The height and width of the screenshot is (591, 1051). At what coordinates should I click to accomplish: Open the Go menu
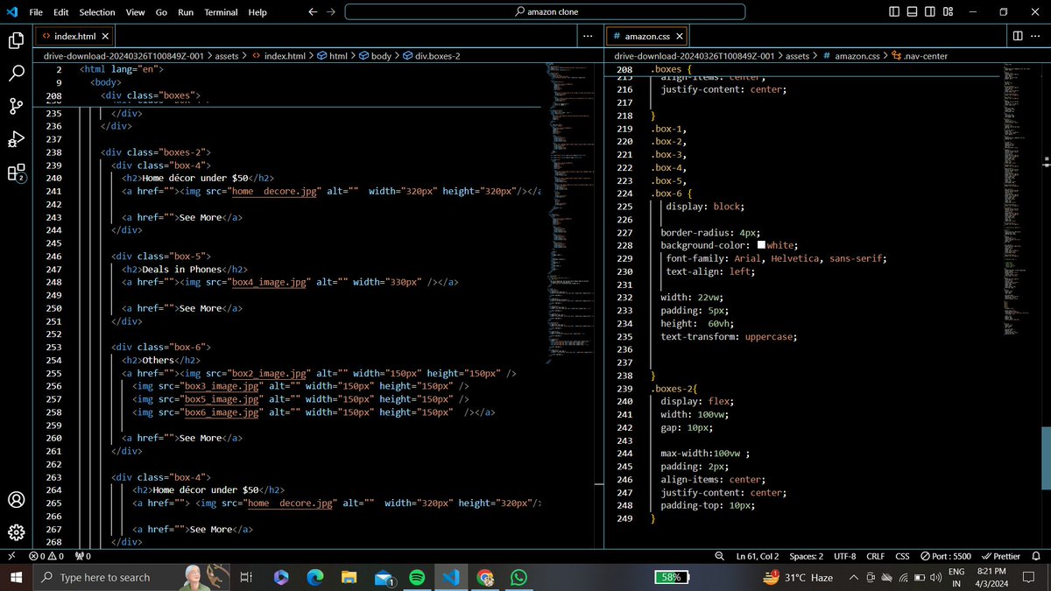click(x=161, y=12)
